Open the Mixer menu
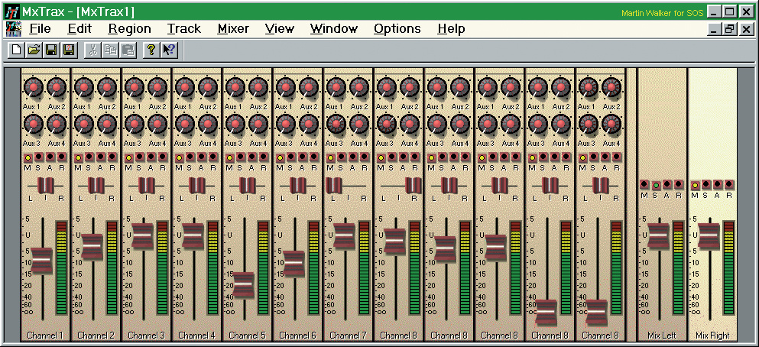759x347 pixels. click(x=233, y=29)
